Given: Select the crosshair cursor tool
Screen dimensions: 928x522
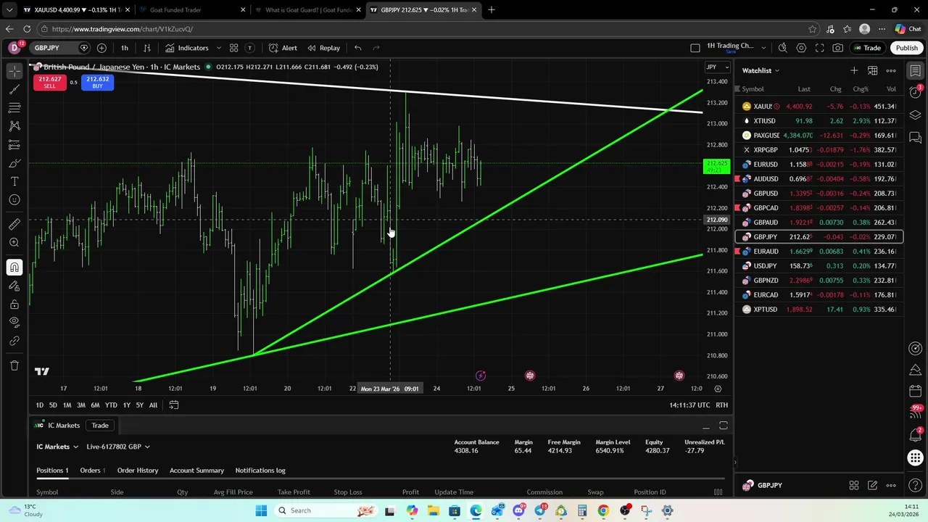Looking at the screenshot, I should pyautogui.click(x=14, y=70).
